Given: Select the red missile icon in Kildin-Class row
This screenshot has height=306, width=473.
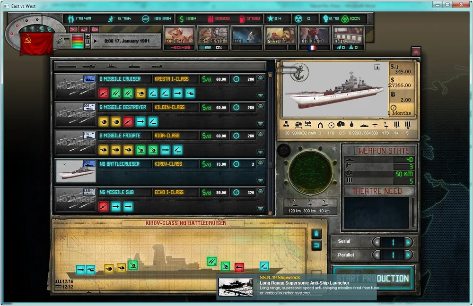Looking at the screenshot, I should [128, 122].
